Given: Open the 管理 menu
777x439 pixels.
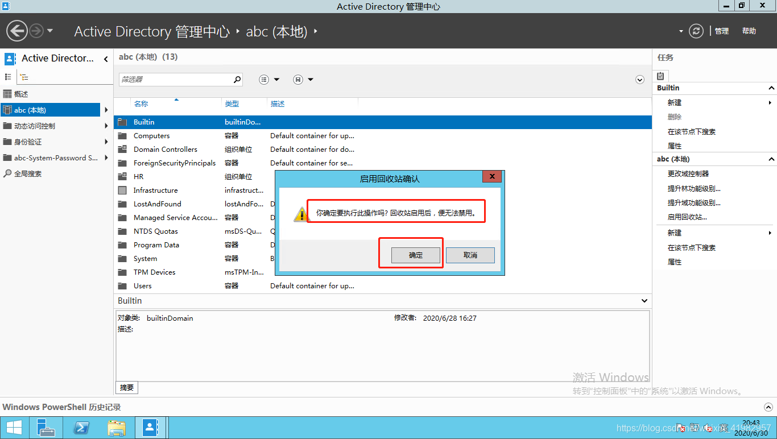Looking at the screenshot, I should (722, 31).
